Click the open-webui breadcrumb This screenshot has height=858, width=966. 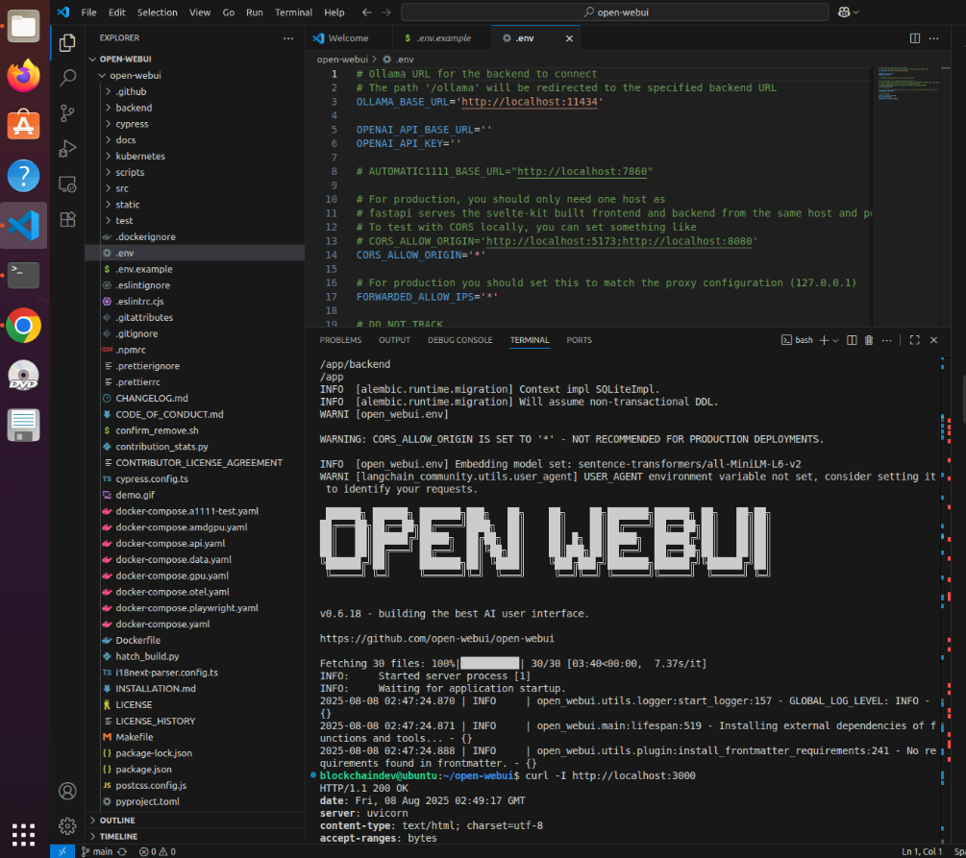tap(342, 60)
